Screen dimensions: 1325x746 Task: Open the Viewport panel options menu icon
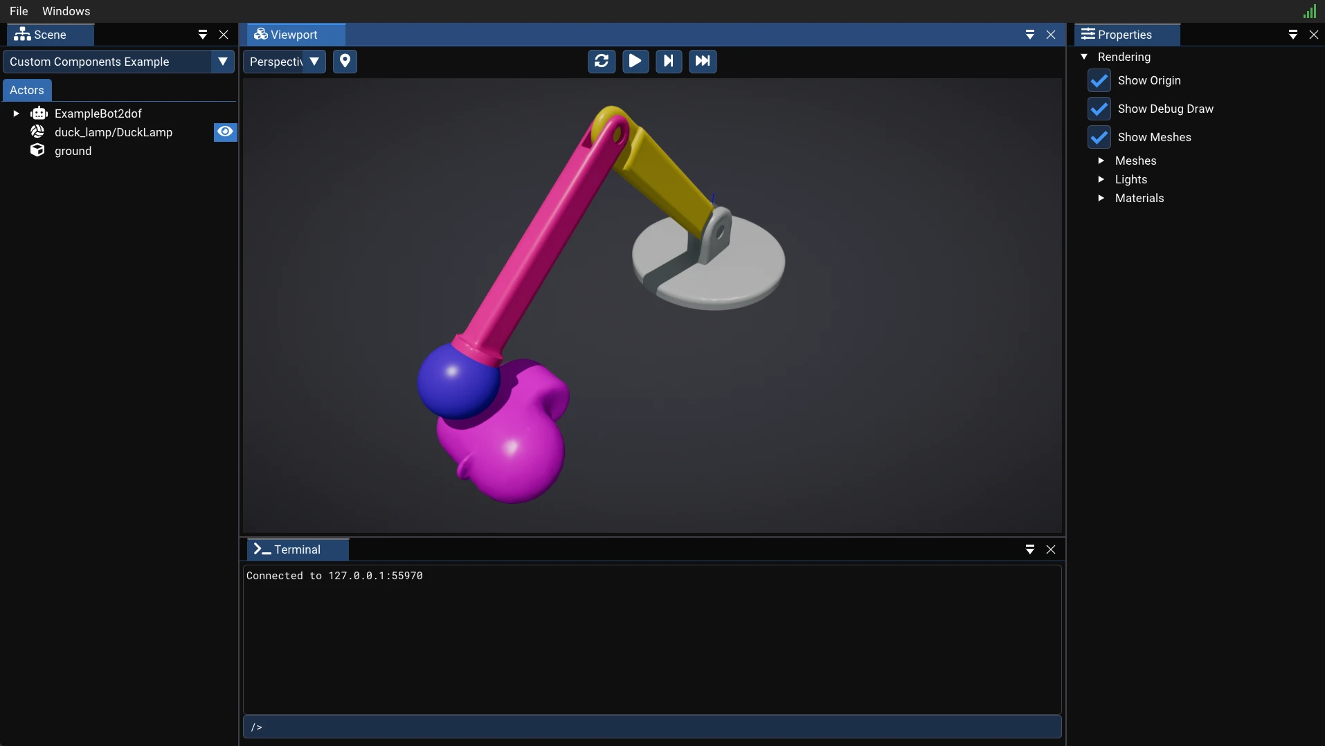(x=1030, y=35)
